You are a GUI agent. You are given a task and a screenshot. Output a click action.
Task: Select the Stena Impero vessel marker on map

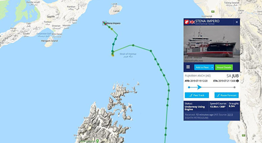click(104, 23)
